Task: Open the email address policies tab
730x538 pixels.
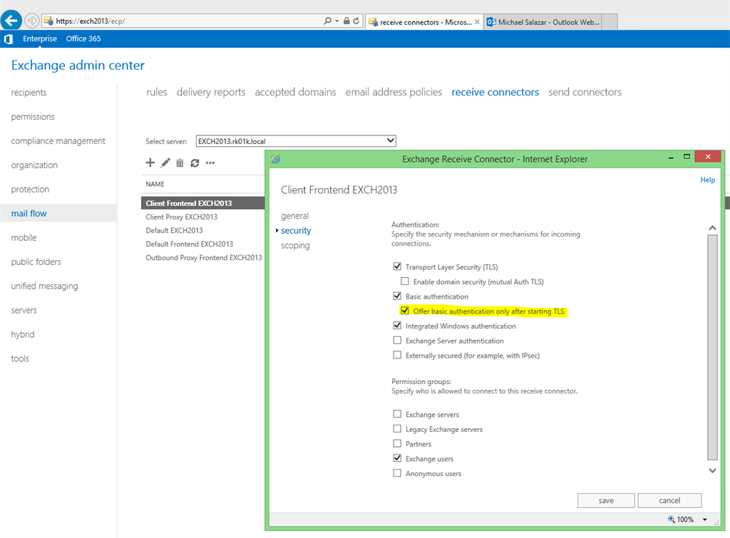Action: [394, 92]
